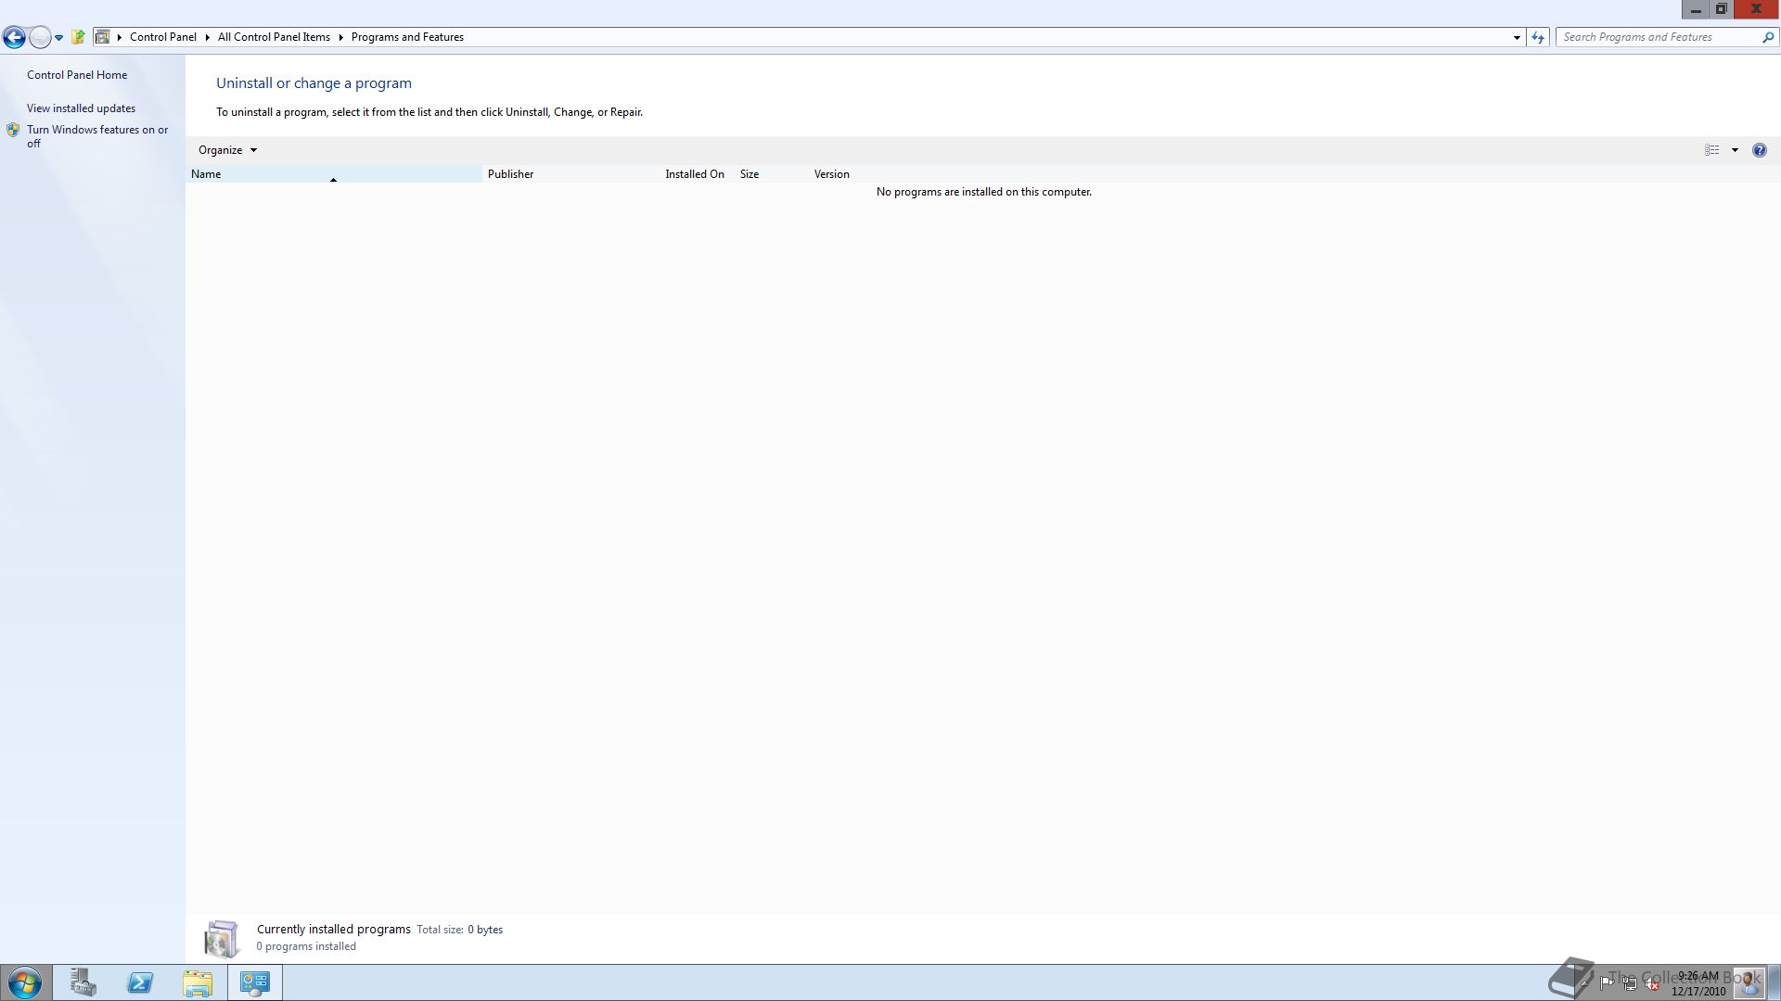Open the address bar history dropdown
Image resolution: width=1781 pixels, height=1001 pixels.
[1517, 37]
